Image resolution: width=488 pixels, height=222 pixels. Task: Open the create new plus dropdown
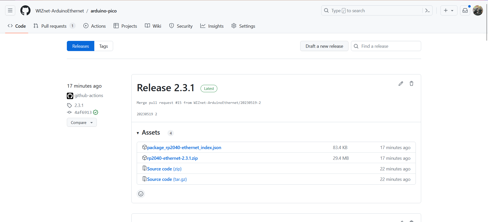click(x=449, y=11)
